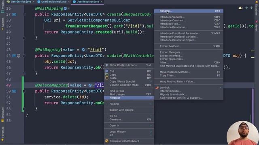Open the Refactor submenu arrow
Image resolution: width=259 pixels, height=145 pixels.
coord(151,98)
